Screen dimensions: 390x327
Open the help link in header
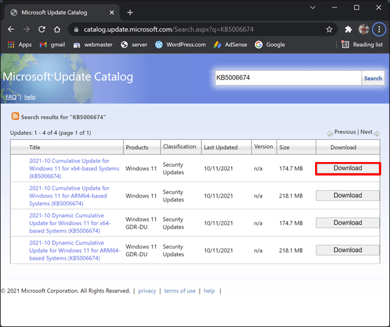point(30,97)
